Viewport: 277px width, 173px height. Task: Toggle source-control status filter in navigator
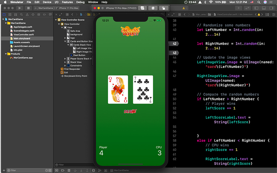point(50,170)
